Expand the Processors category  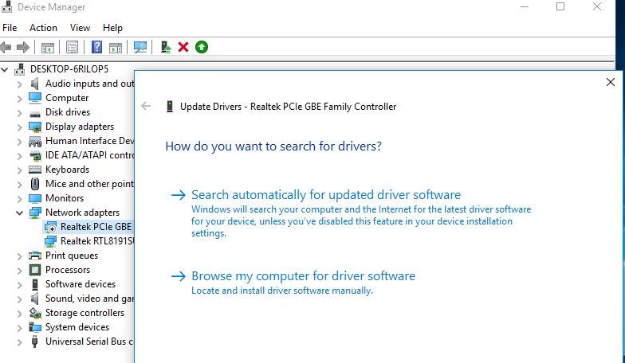(x=20, y=270)
